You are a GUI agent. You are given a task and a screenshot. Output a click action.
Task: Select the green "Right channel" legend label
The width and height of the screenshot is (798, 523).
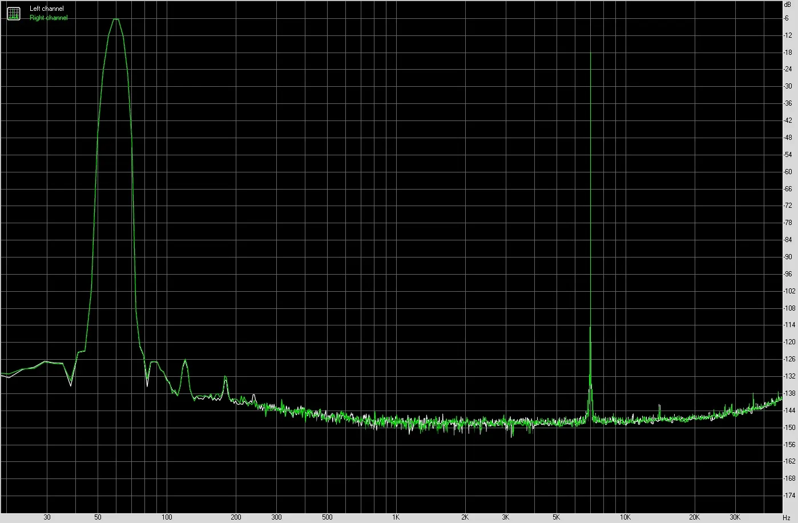(x=49, y=18)
